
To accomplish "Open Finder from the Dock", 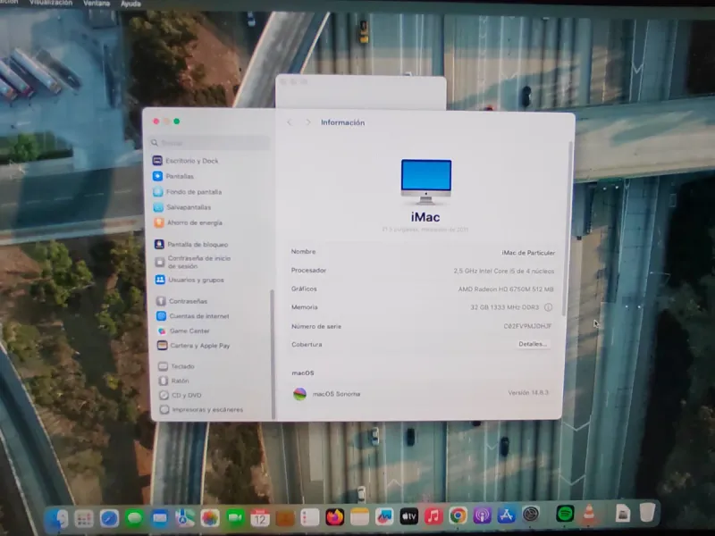I will tap(58, 518).
